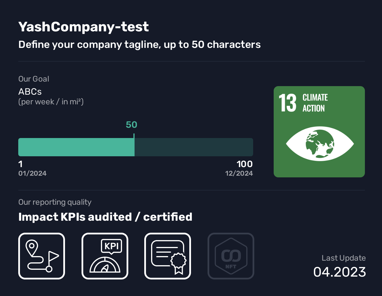Open the Climate Action SDG 13 tile
Viewport: 382px width, 296px height.
[x=319, y=131]
